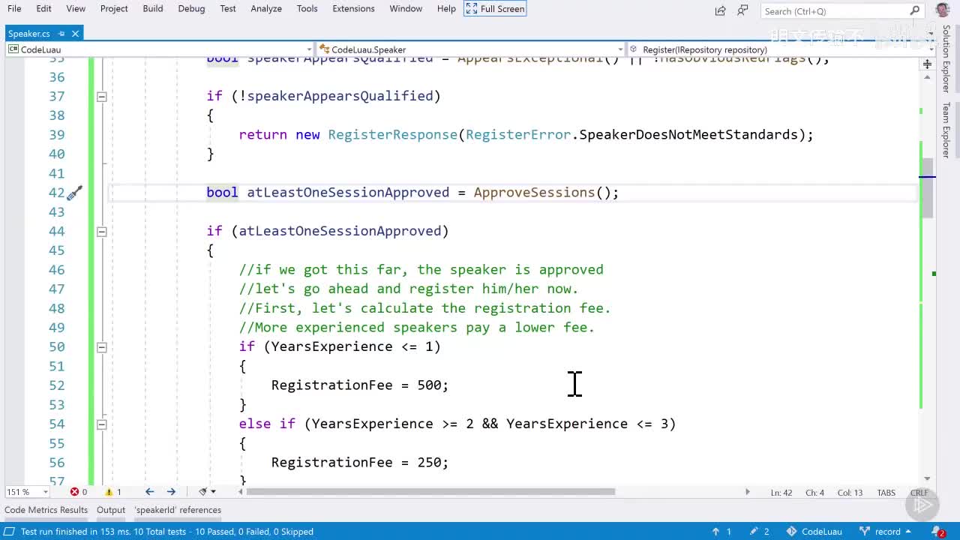This screenshot has width=960, height=540.
Task: Click the status bar window icon
Action: [x=10, y=532]
